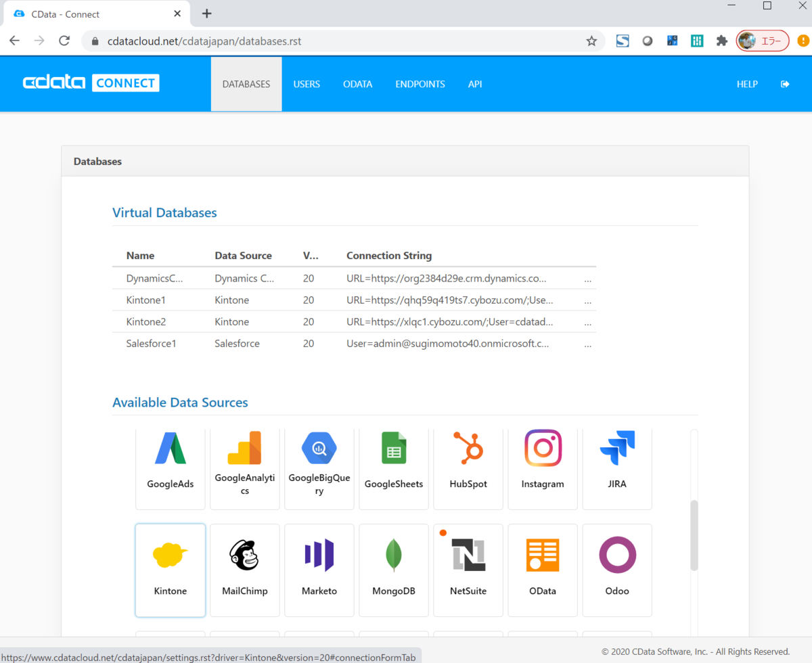
Task: Click the orange browser alert icon
Action: coord(802,41)
